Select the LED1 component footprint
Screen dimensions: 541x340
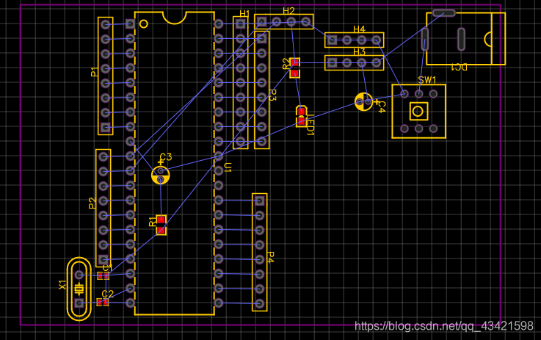302,116
